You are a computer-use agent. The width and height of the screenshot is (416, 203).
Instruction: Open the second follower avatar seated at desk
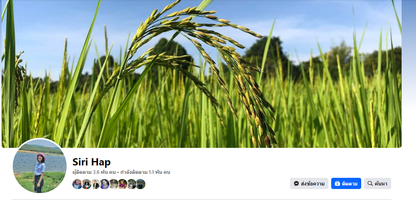86,184
